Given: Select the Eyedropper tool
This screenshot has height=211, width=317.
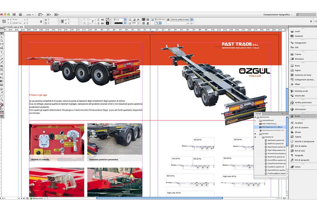Looking at the screenshot, I should point(2,93).
